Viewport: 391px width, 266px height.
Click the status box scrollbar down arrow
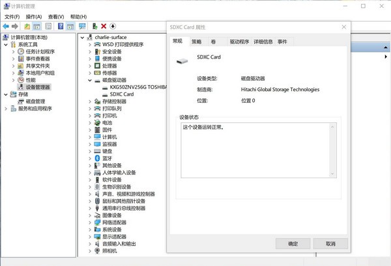click(x=332, y=174)
